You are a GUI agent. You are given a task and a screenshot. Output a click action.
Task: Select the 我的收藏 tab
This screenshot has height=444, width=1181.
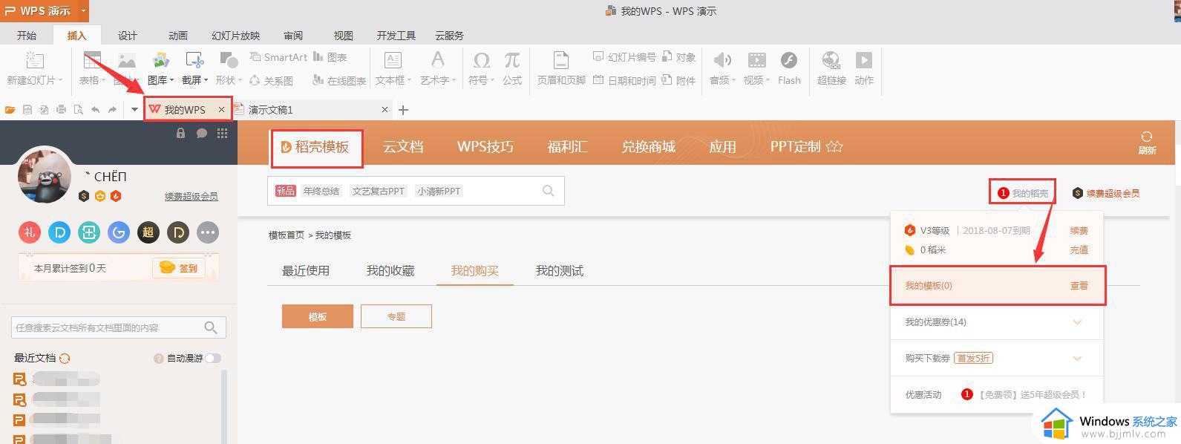pos(390,270)
